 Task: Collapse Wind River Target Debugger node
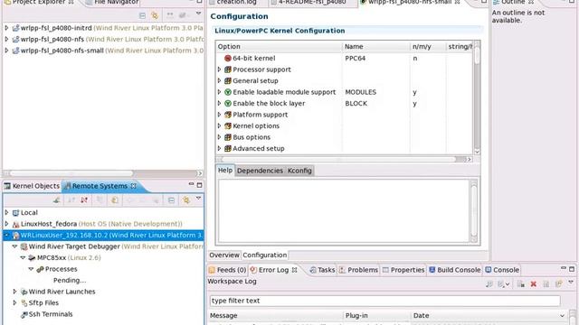point(14,246)
